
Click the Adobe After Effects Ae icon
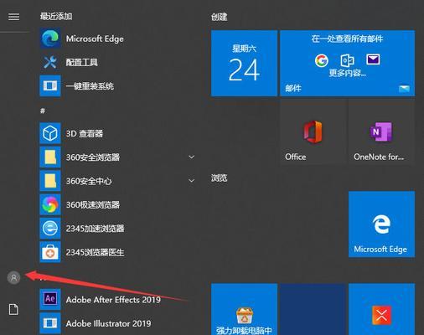click(50, 299)
